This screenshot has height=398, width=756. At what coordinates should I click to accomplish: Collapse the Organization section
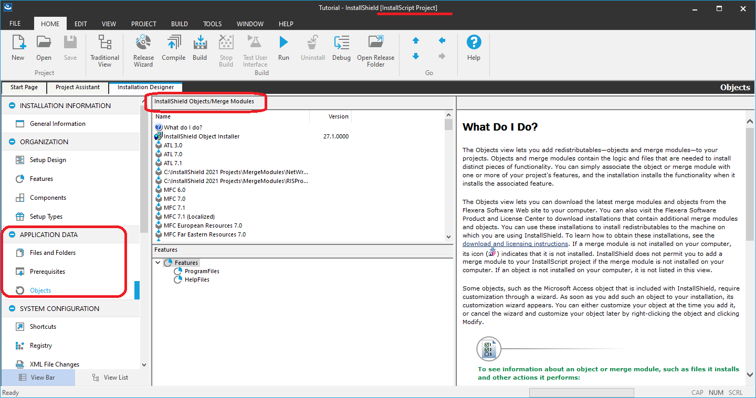pyautogui.click(x=12, y=142)
